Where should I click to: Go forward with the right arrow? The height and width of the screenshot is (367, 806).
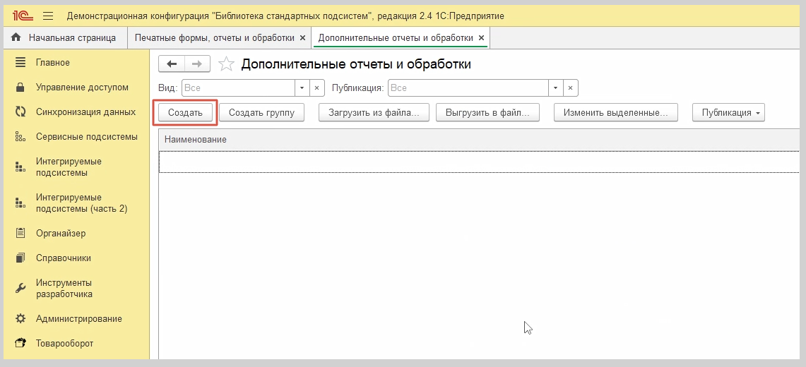click(197, 64)
